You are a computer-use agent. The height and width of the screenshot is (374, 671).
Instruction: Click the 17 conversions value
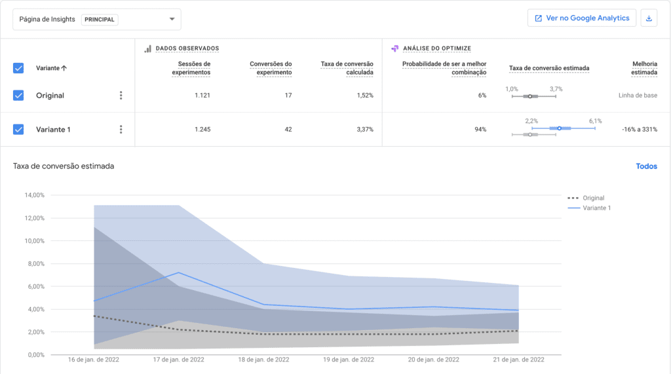pos(288,96)
